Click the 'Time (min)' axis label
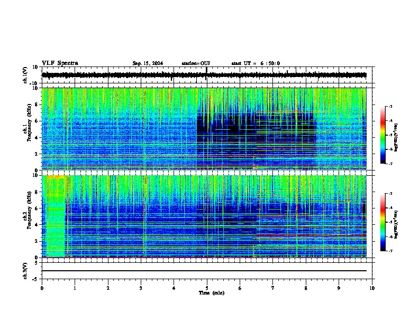The width and height of the screenshot is (419, 323). tap(212, 293)
